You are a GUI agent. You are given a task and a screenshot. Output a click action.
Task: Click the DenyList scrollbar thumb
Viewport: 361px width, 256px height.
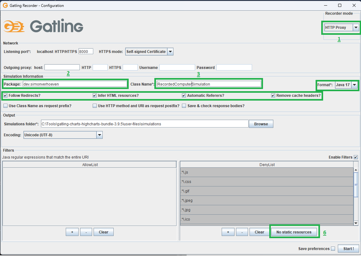(x=356, y=185)
